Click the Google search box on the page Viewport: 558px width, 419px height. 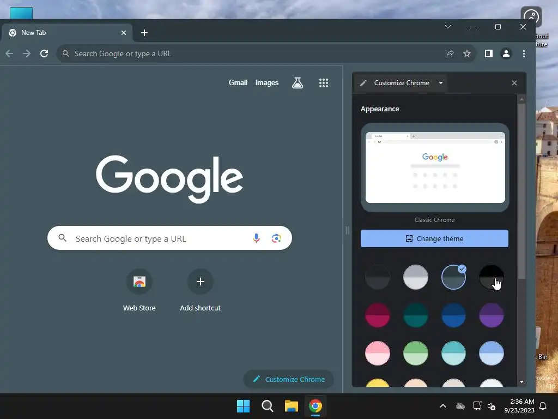click(169, 238)
